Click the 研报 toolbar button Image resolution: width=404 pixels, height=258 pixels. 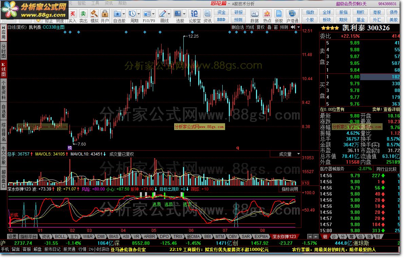[238, 12]
